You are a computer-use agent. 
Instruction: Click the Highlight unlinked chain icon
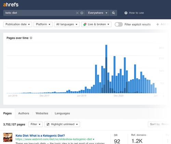pyautogui.click(x=48, y=124)
